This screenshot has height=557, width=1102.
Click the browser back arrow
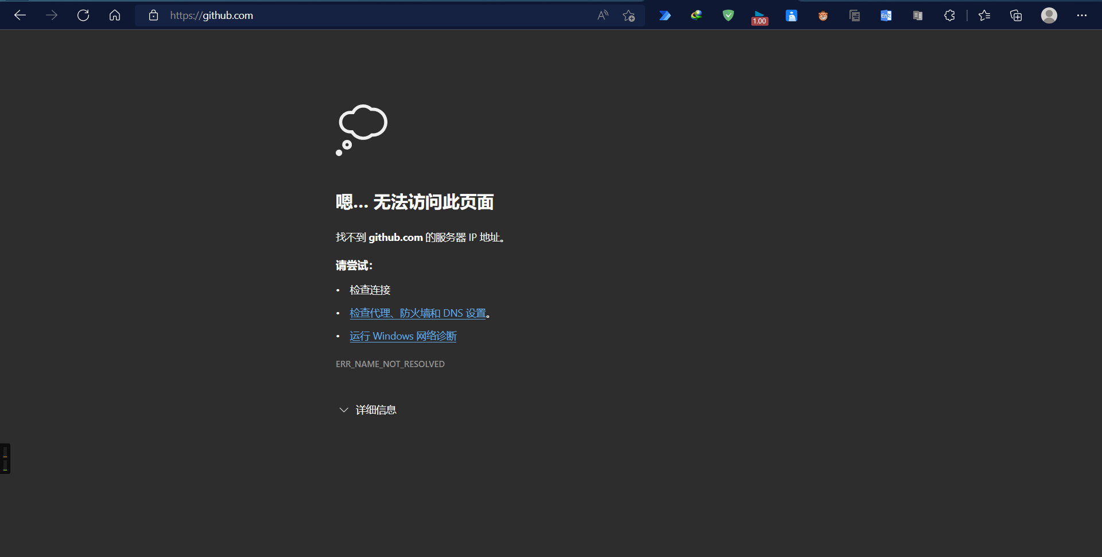pos(20,15)
